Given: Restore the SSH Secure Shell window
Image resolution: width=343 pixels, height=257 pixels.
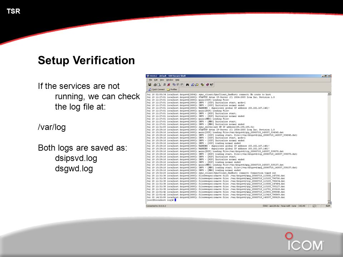Looking at the screenshot, I should click(x=326, y=76).
